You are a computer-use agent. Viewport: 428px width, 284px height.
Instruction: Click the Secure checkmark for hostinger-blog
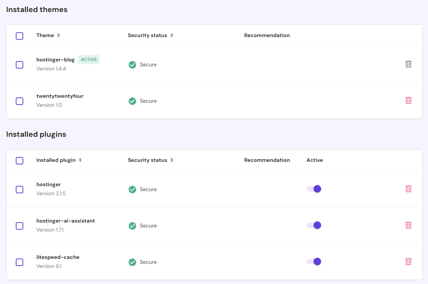click(x=132, y=64)
